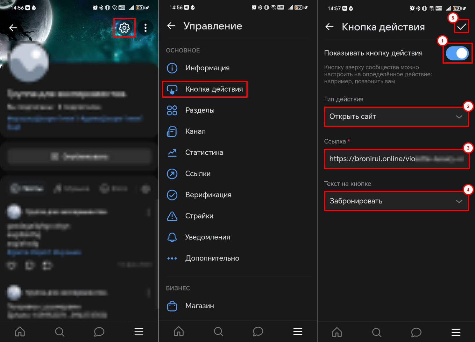Go back from the Управление screen
This screenshot has height=342, width=475.
pyautogui.click(x=171, y=26)
